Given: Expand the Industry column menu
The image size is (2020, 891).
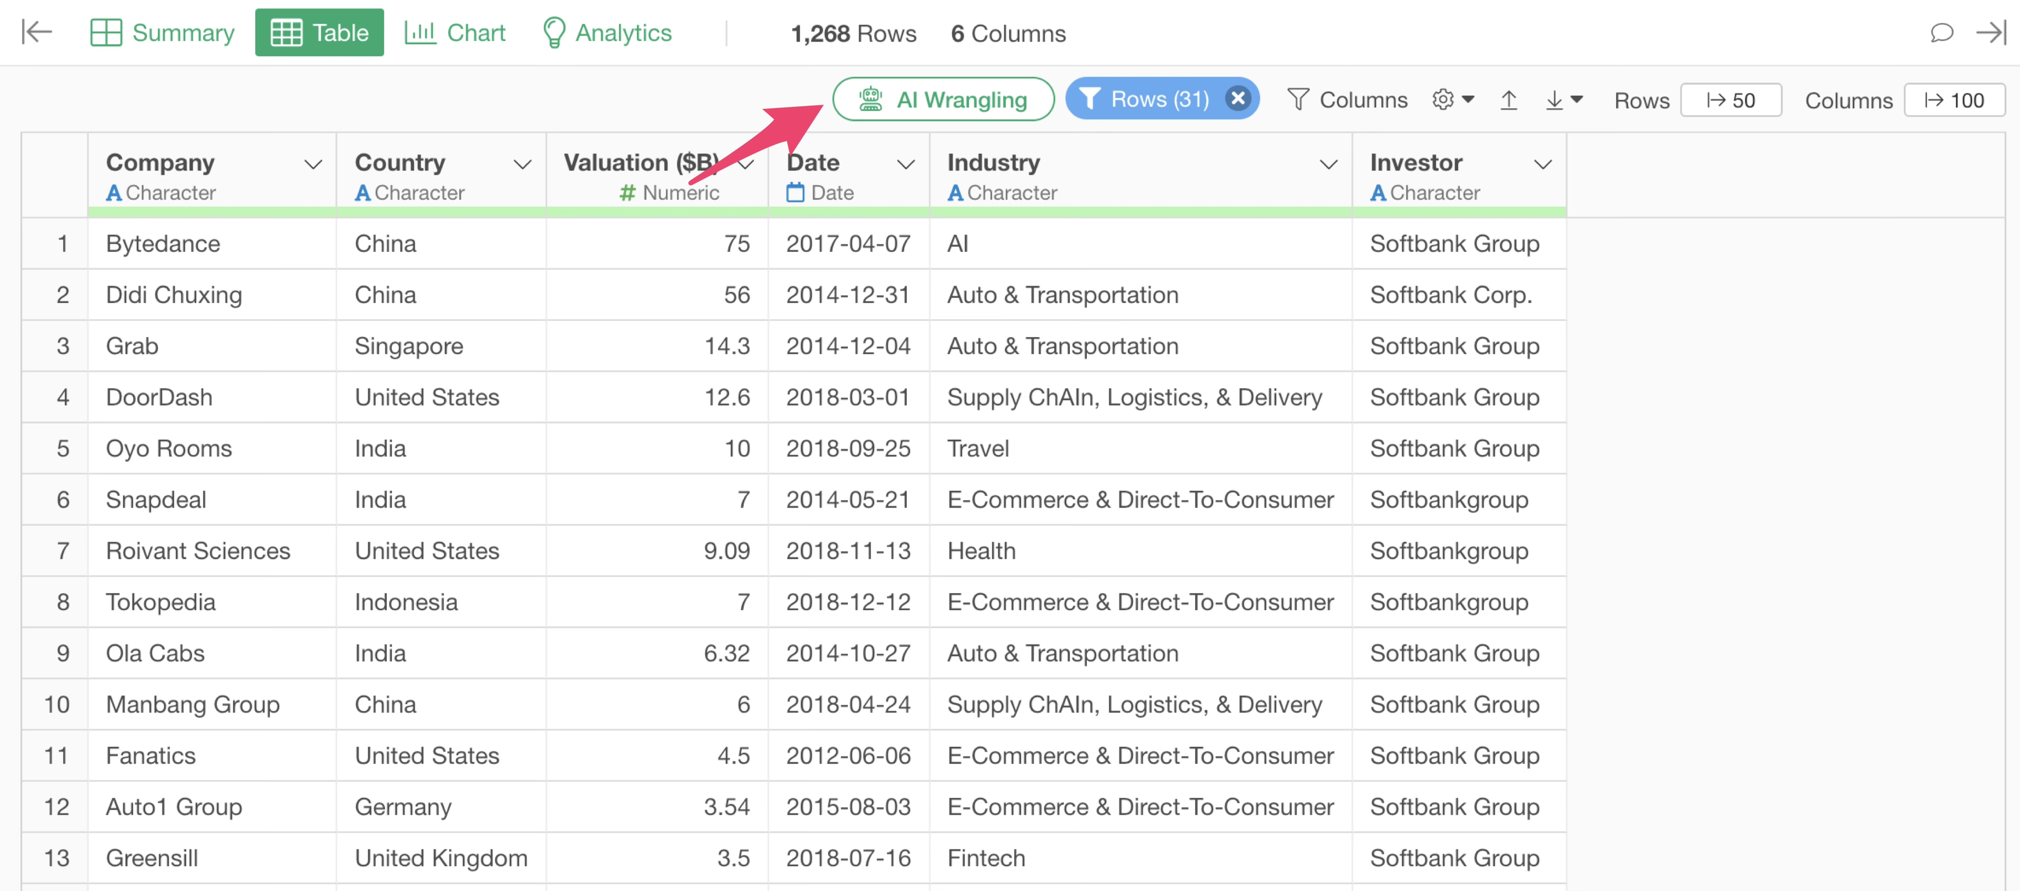Looking at the screenshot, I should [1328, 165].
